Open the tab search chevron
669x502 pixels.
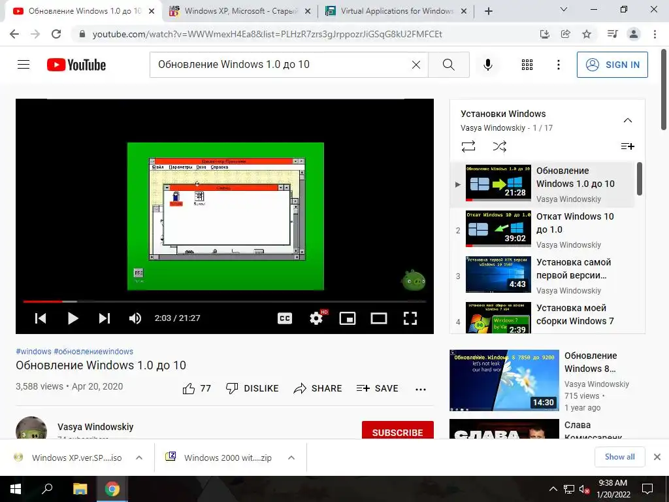point(564,9)
